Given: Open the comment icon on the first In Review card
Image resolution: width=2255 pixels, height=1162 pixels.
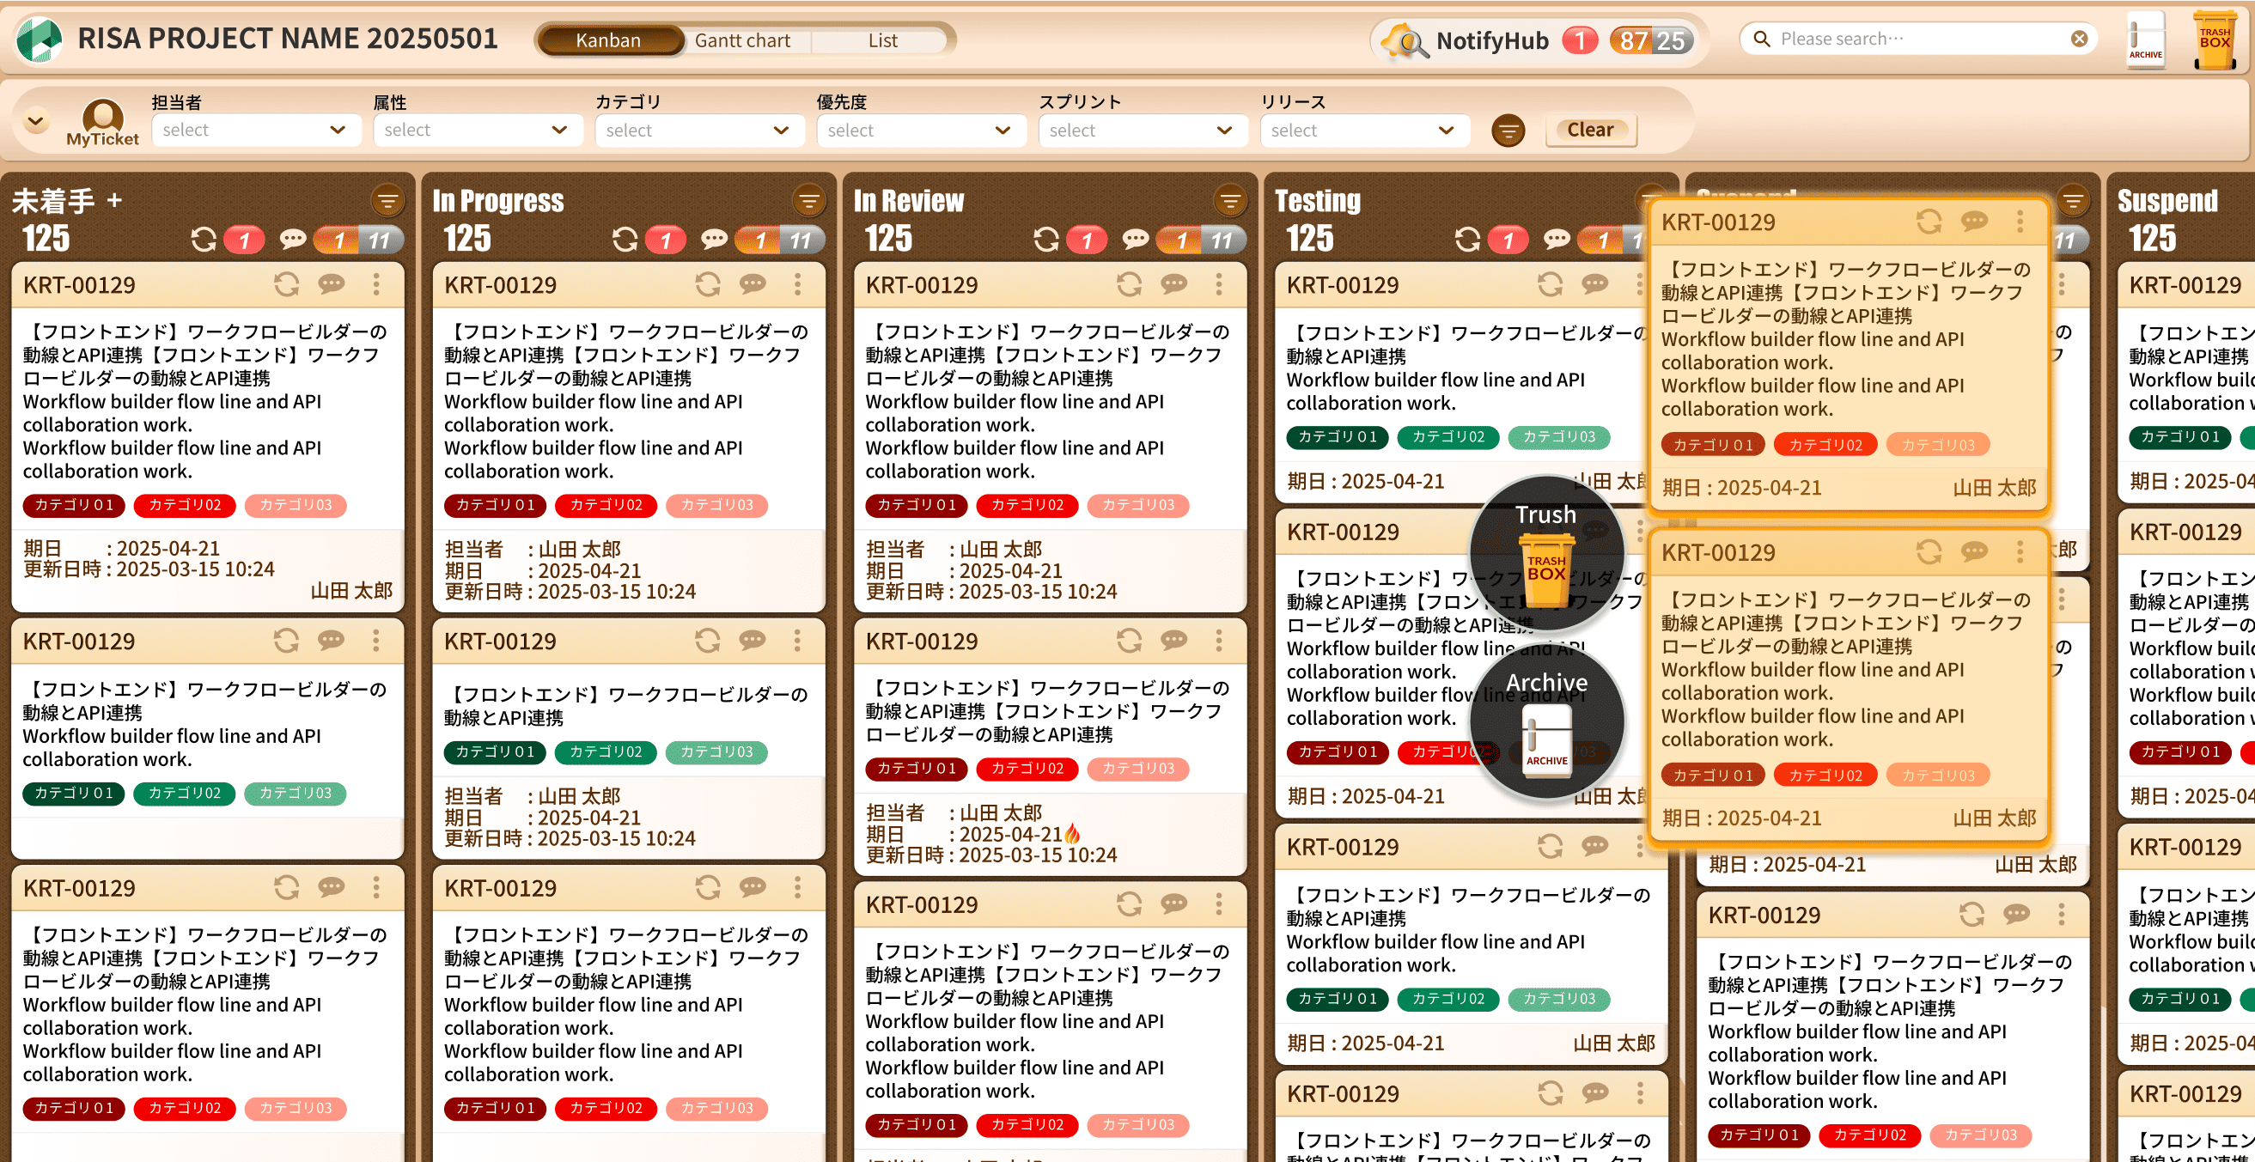Looking at the screenshot, I should point(1173,284).
